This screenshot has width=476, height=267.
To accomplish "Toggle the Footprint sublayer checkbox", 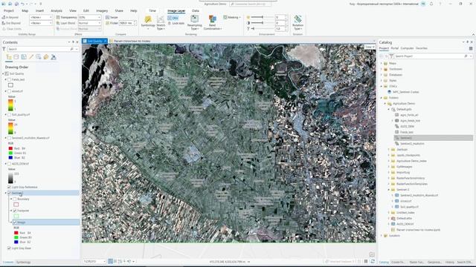I will pos(15,211).
